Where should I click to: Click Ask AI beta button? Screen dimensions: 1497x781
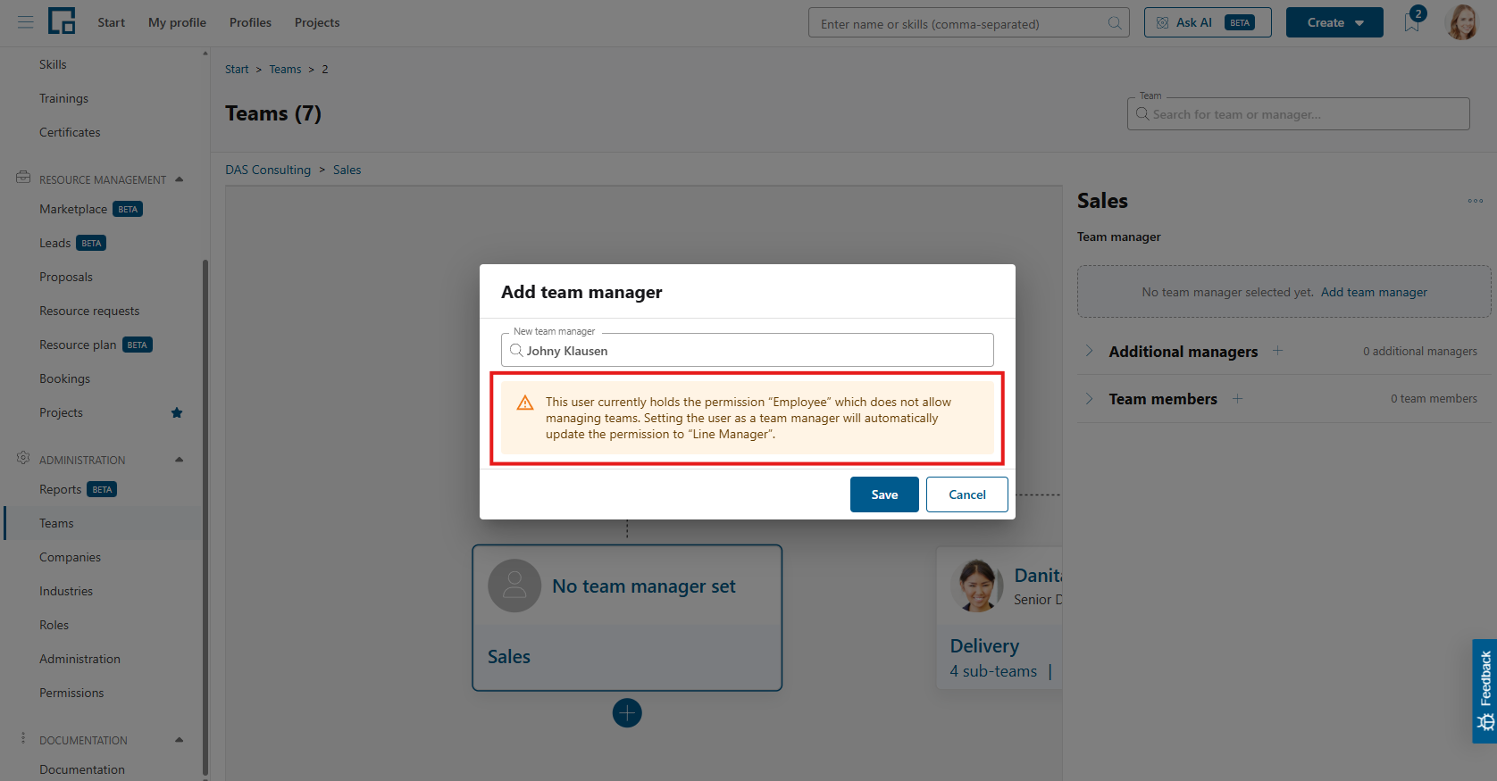tap(1208, 22)
